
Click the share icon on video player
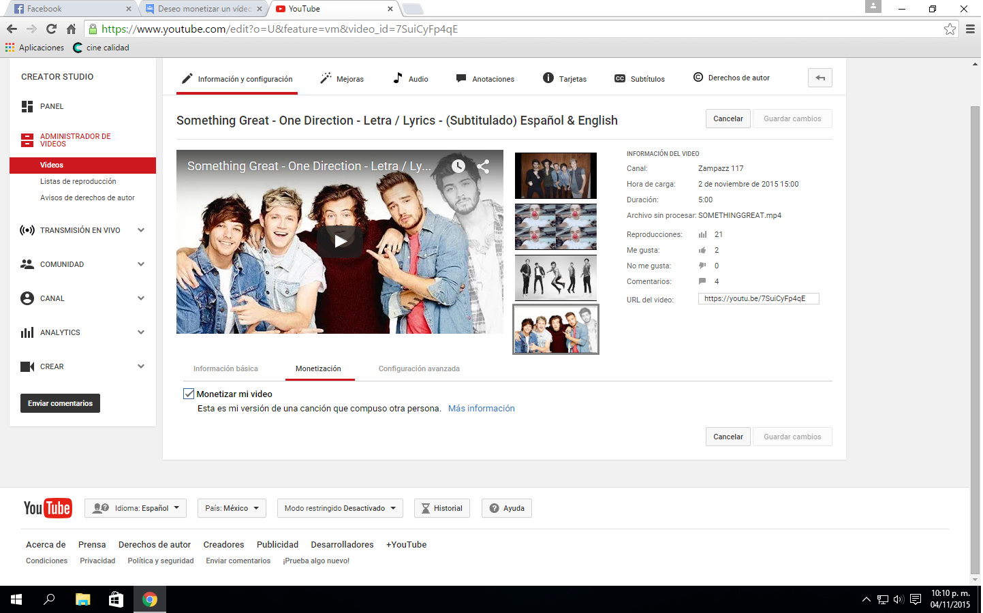pos(483,166)
